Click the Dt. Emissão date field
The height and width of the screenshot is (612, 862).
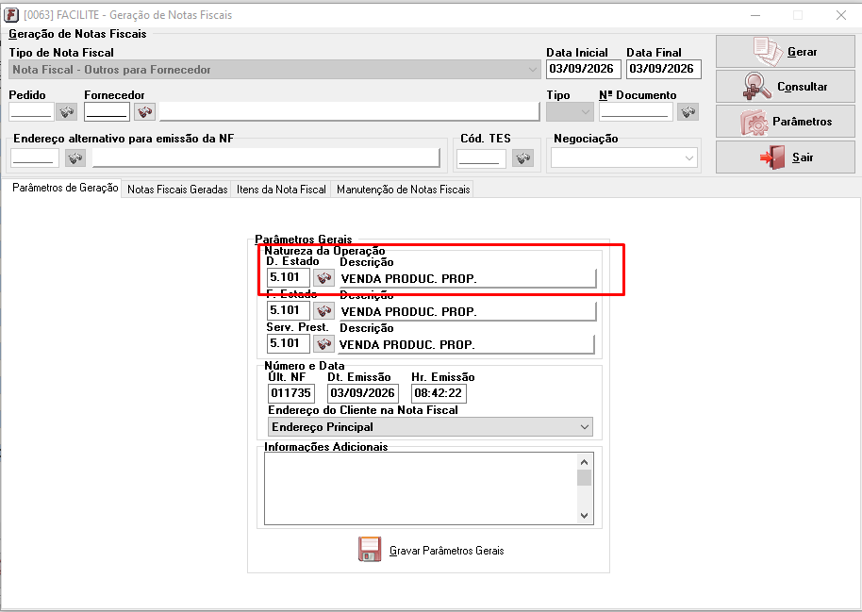click(363, 393)
